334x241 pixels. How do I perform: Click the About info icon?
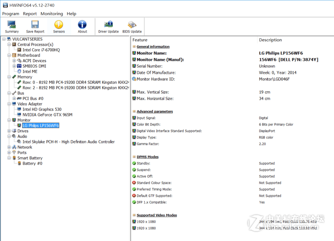(82, 26)
